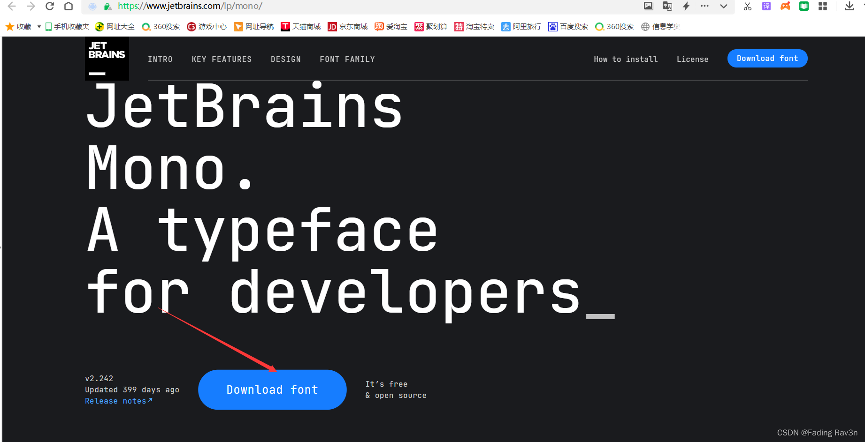Viewport: 865px width, 442px height.
Task: Click the header Download font button
Action: pyautogui.click(x=767, y=58)
